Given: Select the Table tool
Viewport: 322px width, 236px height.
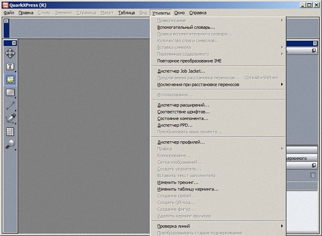Looking at the screenshot, I should click(10, 131).
